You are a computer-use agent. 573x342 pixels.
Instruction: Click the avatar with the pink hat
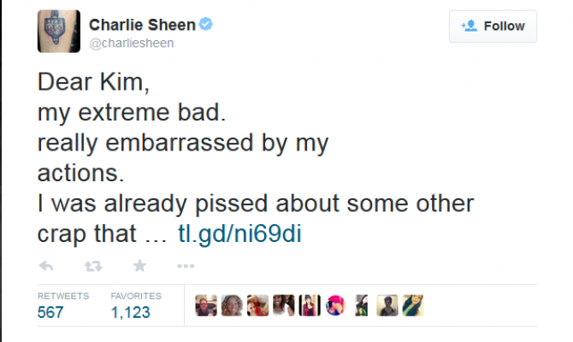tap(335, 306)
